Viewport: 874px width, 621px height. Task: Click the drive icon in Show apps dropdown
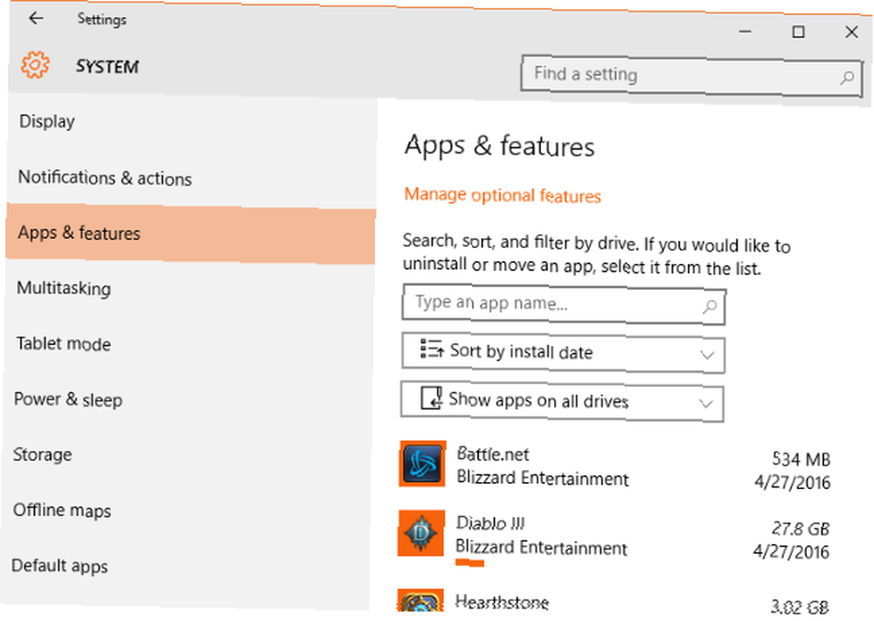click(431, 397)
